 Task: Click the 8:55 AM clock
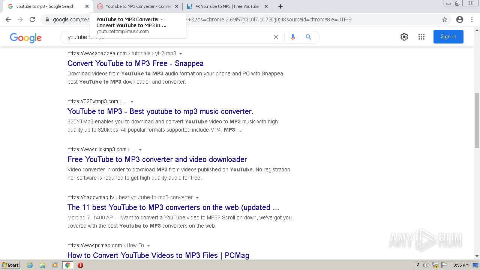461,265
